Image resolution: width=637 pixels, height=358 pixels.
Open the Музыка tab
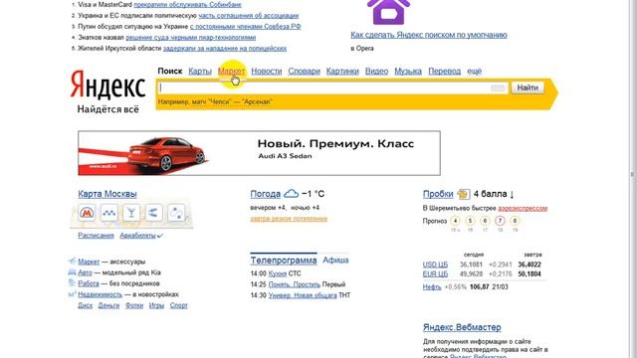[408, 71]
